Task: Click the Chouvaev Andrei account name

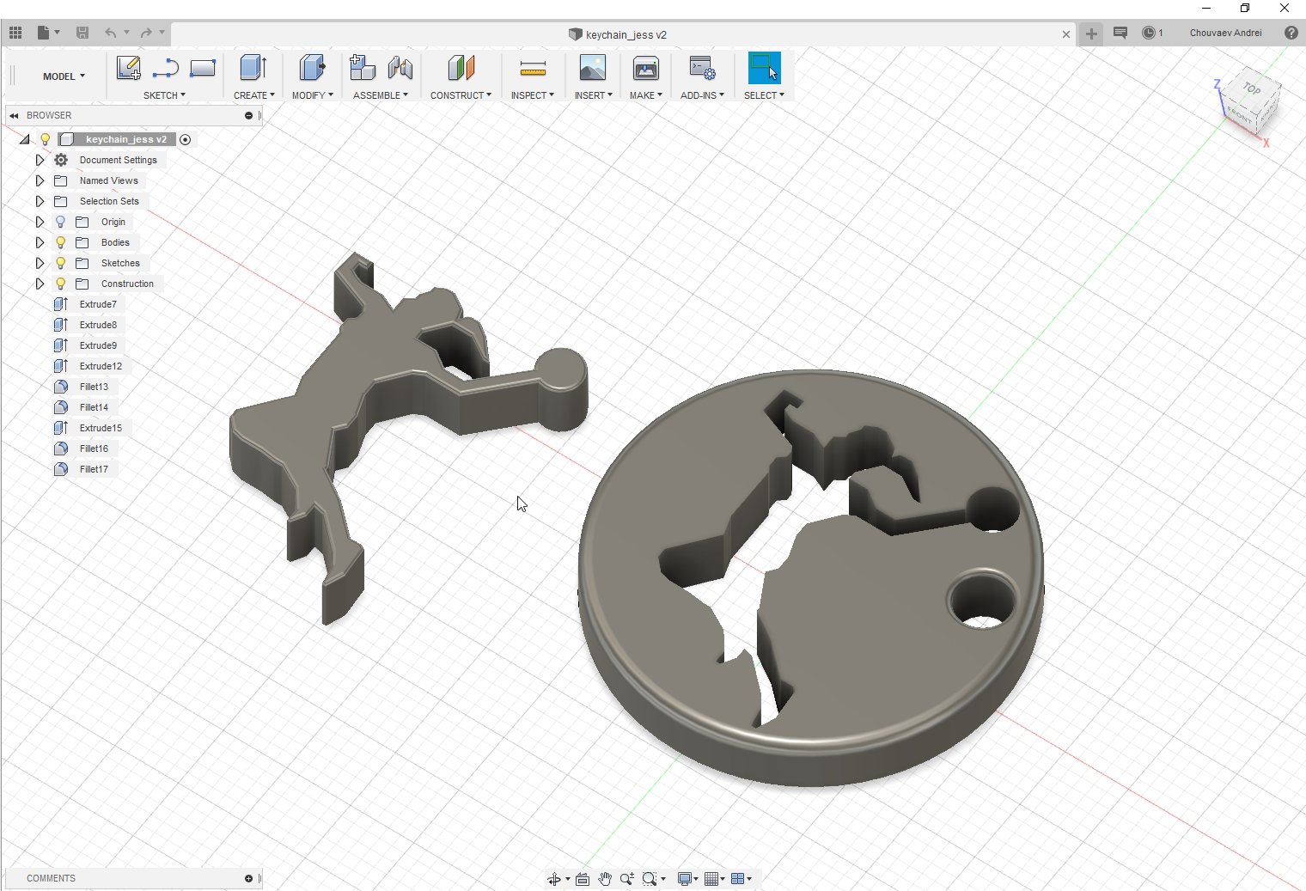Action: pos(1225,32)
